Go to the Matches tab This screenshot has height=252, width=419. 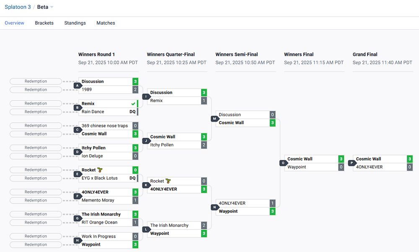click(x=106, y=23)
